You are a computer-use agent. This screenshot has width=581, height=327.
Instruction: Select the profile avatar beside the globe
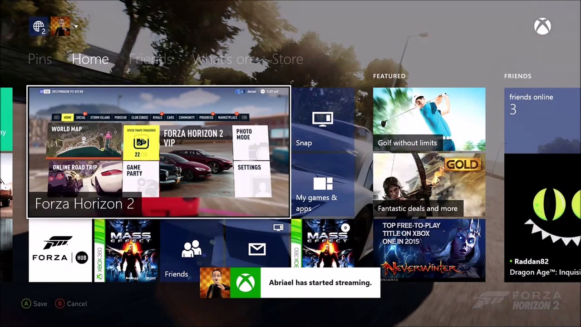pyautogui.click(x=60, y=26)
